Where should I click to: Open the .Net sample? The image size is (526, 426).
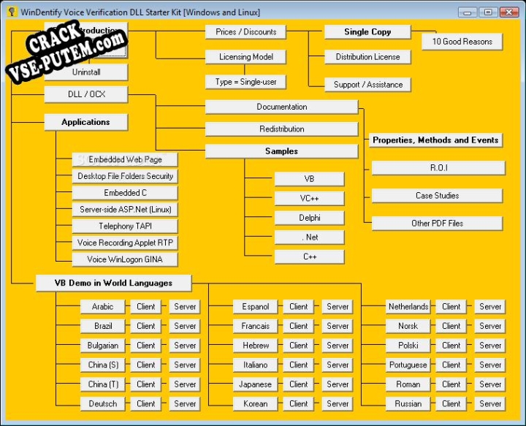[309, 237]
